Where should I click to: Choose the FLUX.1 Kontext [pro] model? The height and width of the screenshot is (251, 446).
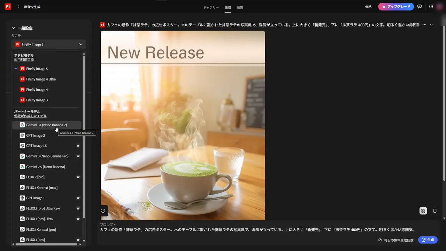click(x=47, y=229)
